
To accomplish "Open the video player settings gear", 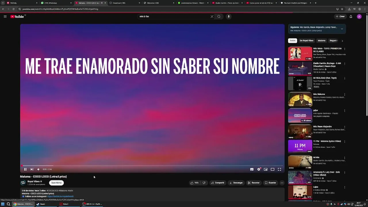I will [x=259, y=169].
